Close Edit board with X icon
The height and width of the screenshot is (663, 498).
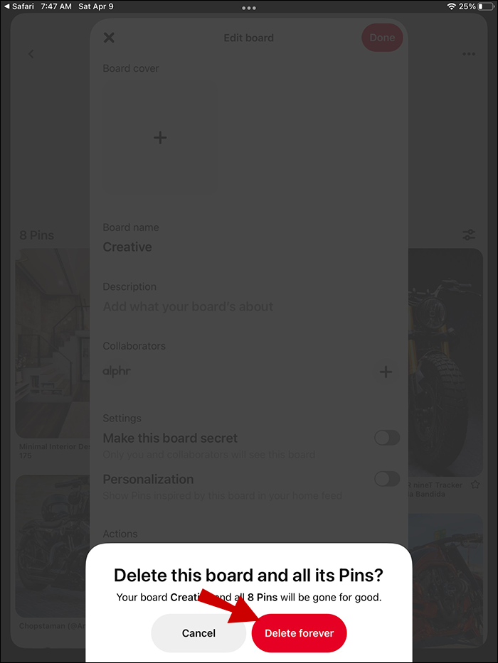click(109, 38)
